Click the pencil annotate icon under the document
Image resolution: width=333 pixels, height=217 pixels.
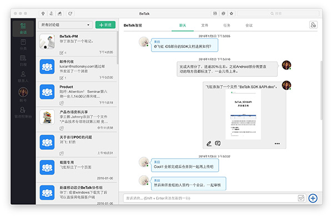coord(209,144)
